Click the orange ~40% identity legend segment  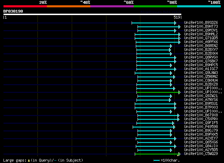pos(69,6)
